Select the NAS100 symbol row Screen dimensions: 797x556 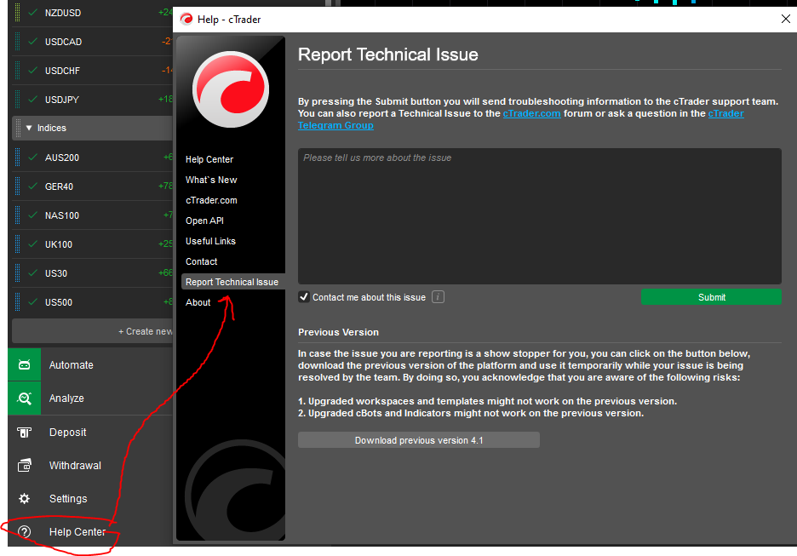pos(93,215)
